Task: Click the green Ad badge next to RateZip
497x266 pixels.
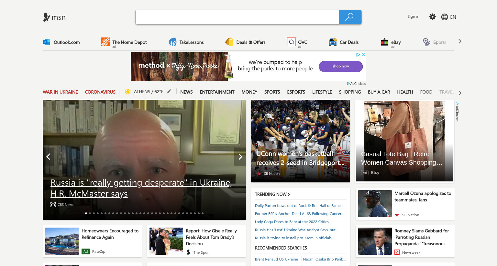Action: 85,251
